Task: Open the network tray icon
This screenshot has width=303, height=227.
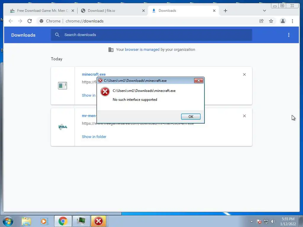Action: (x=266, y=221)
